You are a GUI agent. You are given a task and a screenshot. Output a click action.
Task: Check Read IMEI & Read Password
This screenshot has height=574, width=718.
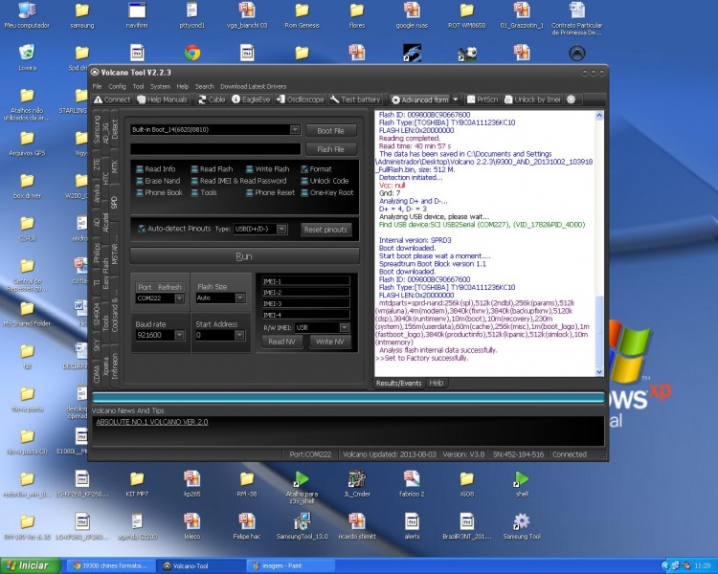point(194,181)
